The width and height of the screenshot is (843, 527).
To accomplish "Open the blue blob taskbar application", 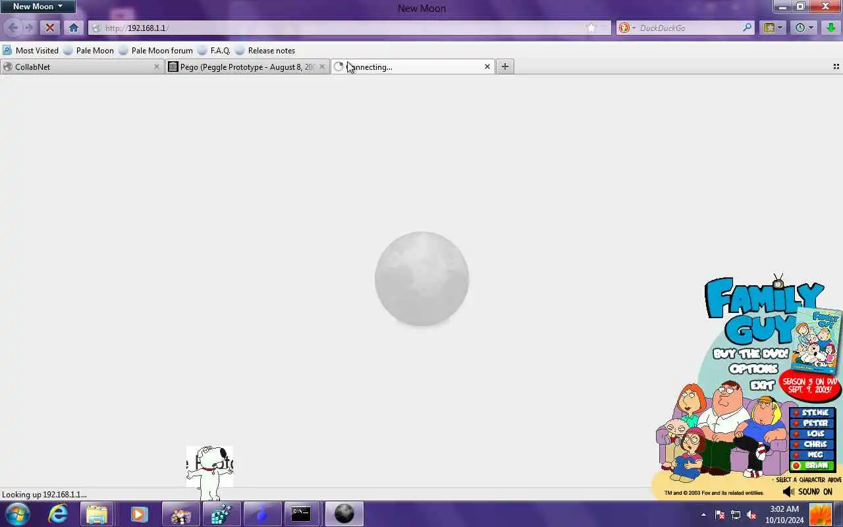I will tap(261, 514).
